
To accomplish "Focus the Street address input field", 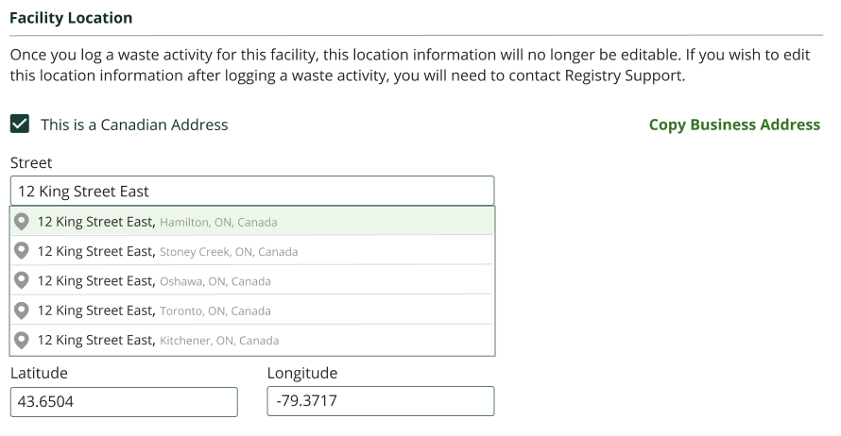I will (x=252, y=191).
